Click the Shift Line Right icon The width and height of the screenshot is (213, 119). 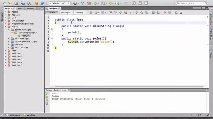158,13
